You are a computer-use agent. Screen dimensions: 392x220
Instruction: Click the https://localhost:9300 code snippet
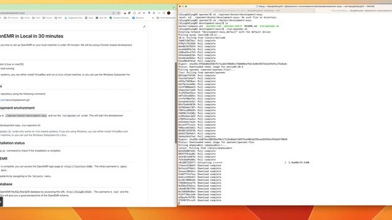pyautogui.click(x=78, y=166)
